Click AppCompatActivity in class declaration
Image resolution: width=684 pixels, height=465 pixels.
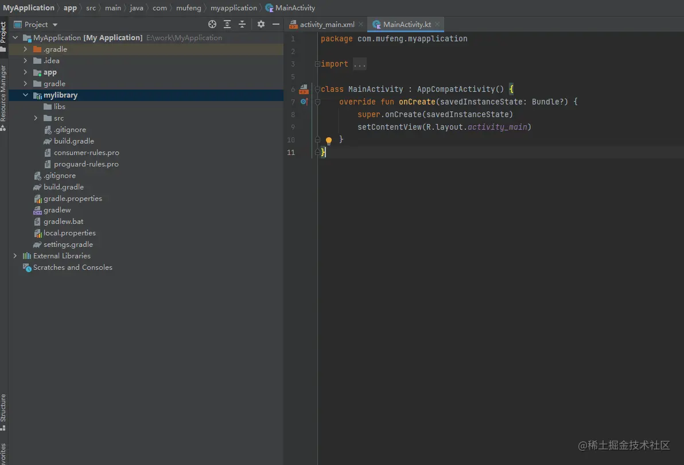click(456, 89)
